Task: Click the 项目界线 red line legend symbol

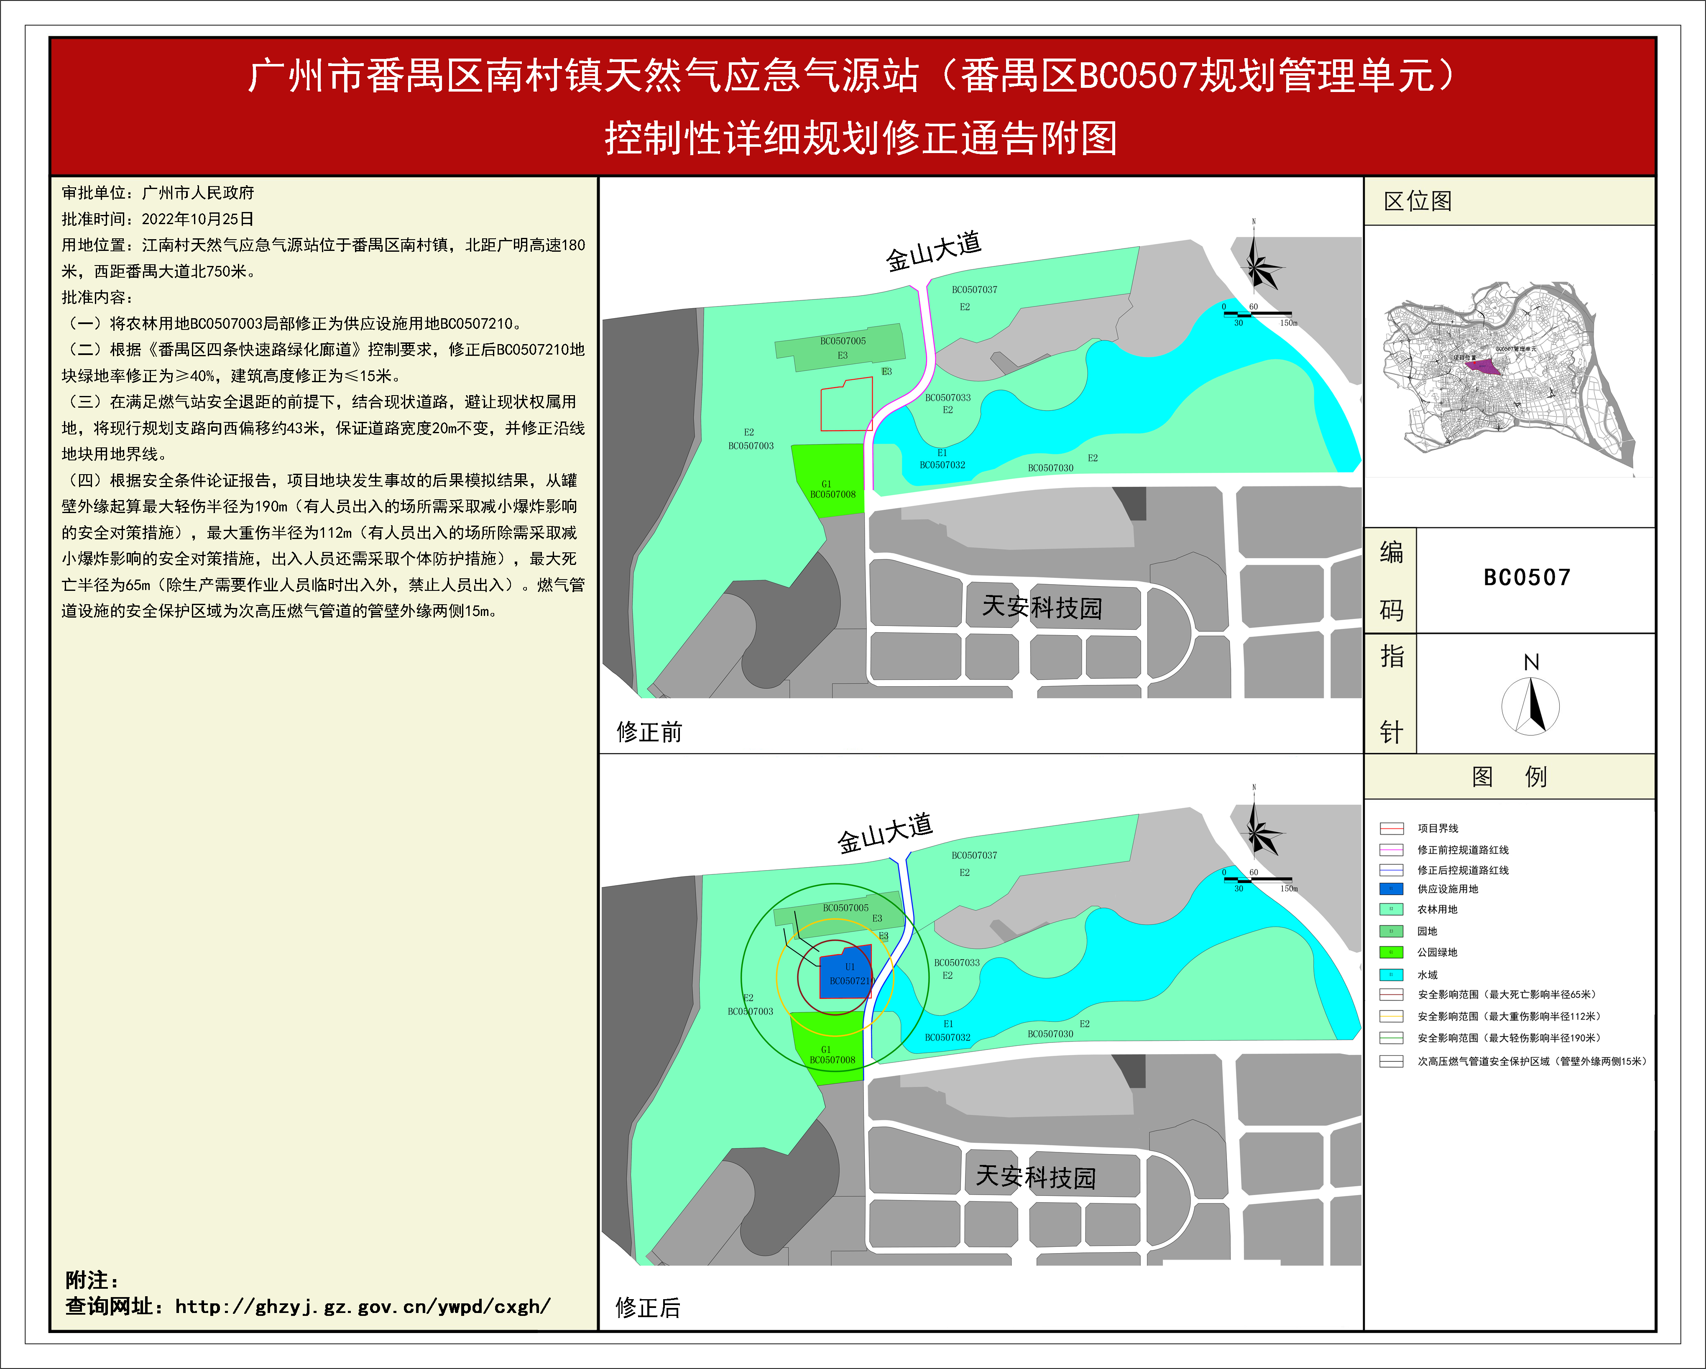Action: pos(1391,828)
